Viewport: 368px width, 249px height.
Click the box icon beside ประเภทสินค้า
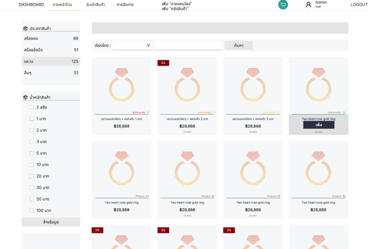[x=25, y=28]
